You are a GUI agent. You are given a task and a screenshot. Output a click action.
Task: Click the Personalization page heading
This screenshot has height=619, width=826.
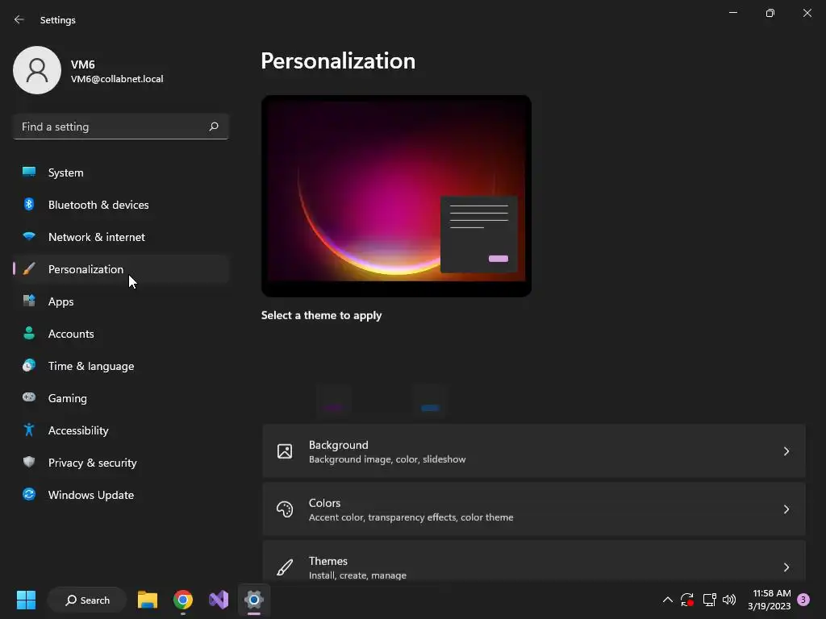[x=338, y=61]
